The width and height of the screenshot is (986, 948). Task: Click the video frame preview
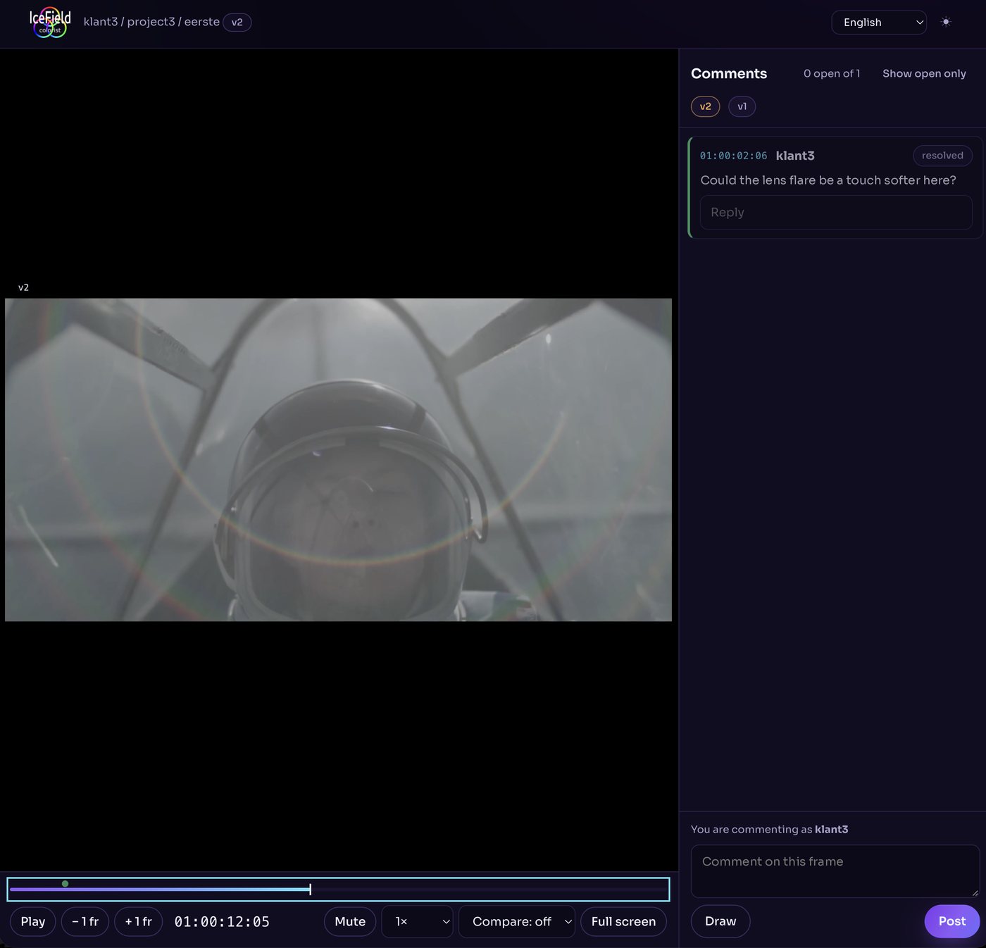point(338,460)
